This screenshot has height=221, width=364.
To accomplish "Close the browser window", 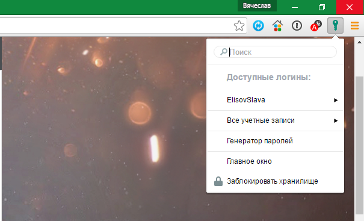I will click(350, 7).
